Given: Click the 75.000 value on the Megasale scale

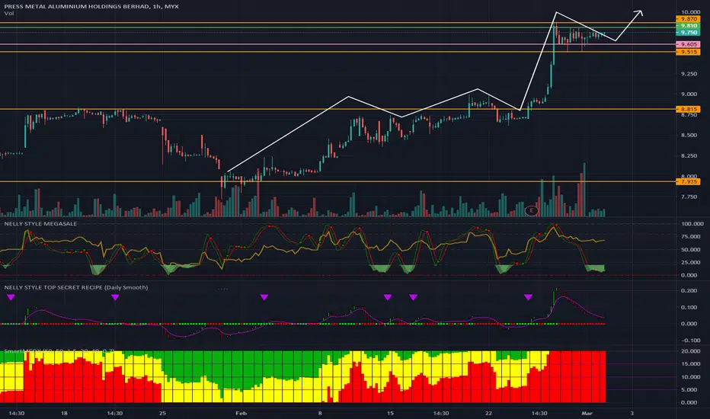Looking at the screenshot, I should point(691,237).
